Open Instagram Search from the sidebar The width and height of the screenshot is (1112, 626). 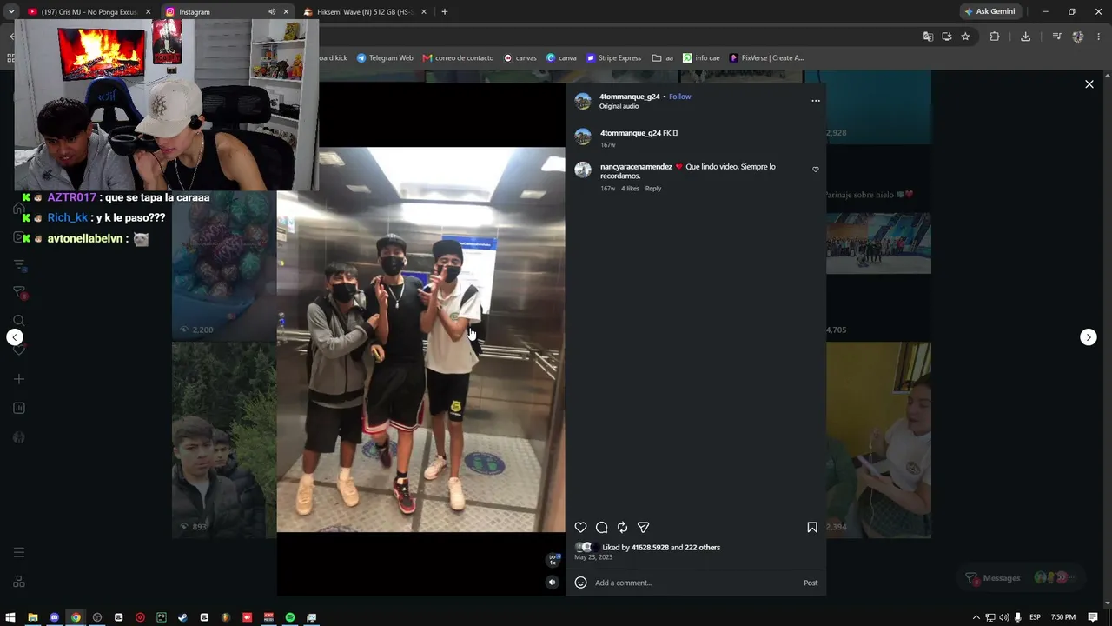[18, 321]
